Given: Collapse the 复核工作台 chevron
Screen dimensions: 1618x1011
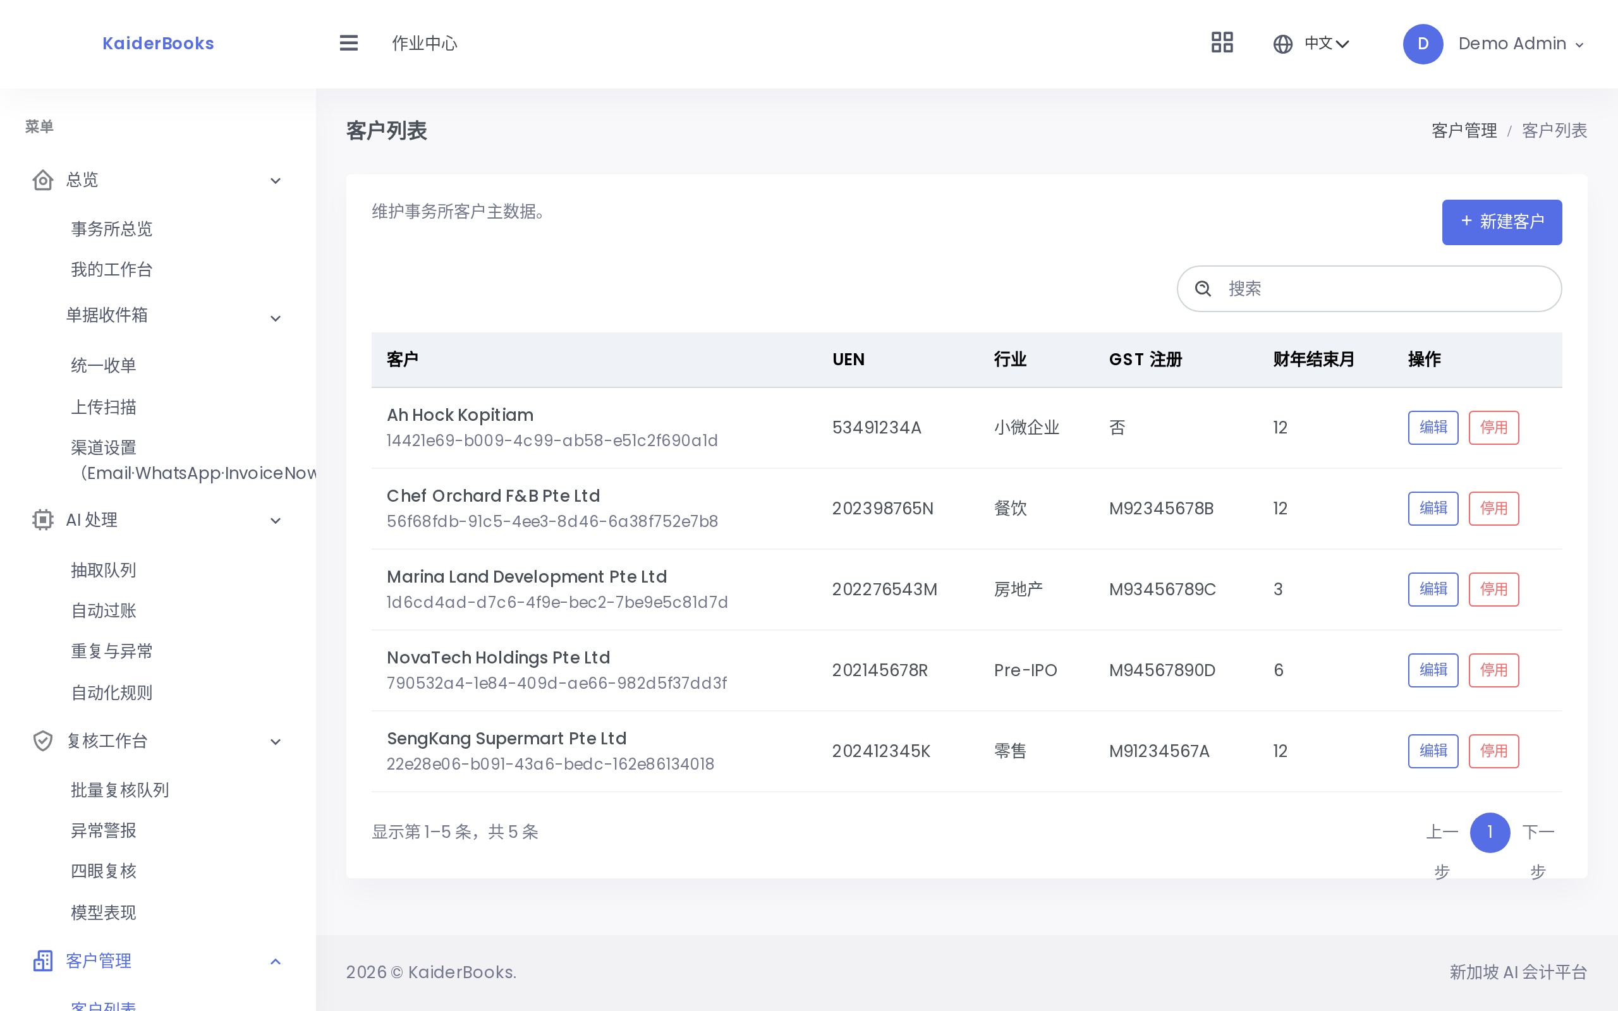Looking at the screenshot, I should [x=276, y=742].
